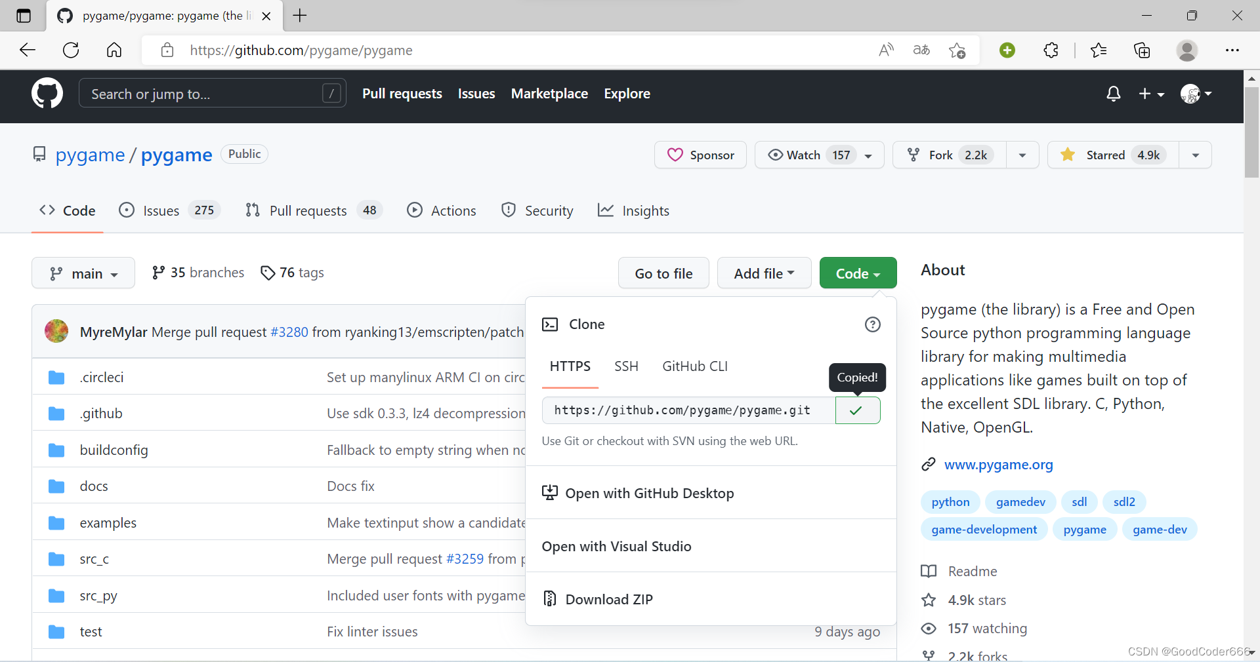Open the Pull requests repository tab
The height and width of the screenshot is (662, 1260).
(x=314, y=210)
